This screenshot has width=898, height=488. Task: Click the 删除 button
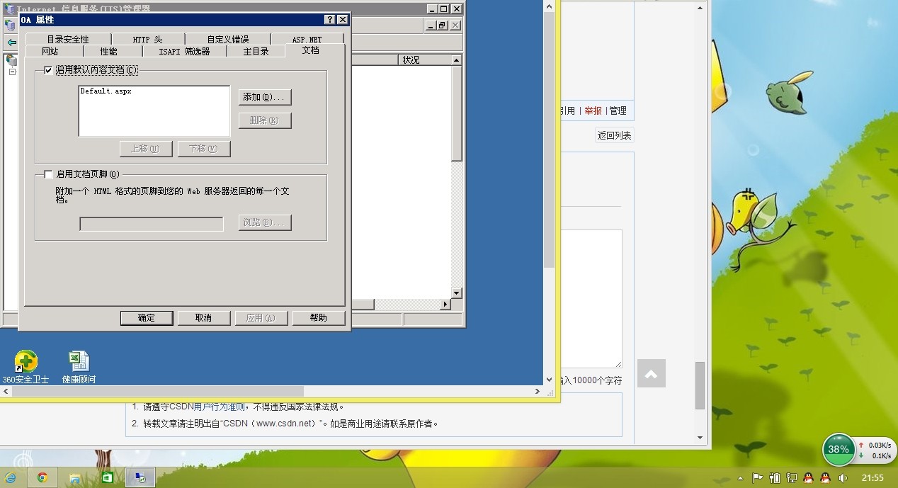(265, 120)
